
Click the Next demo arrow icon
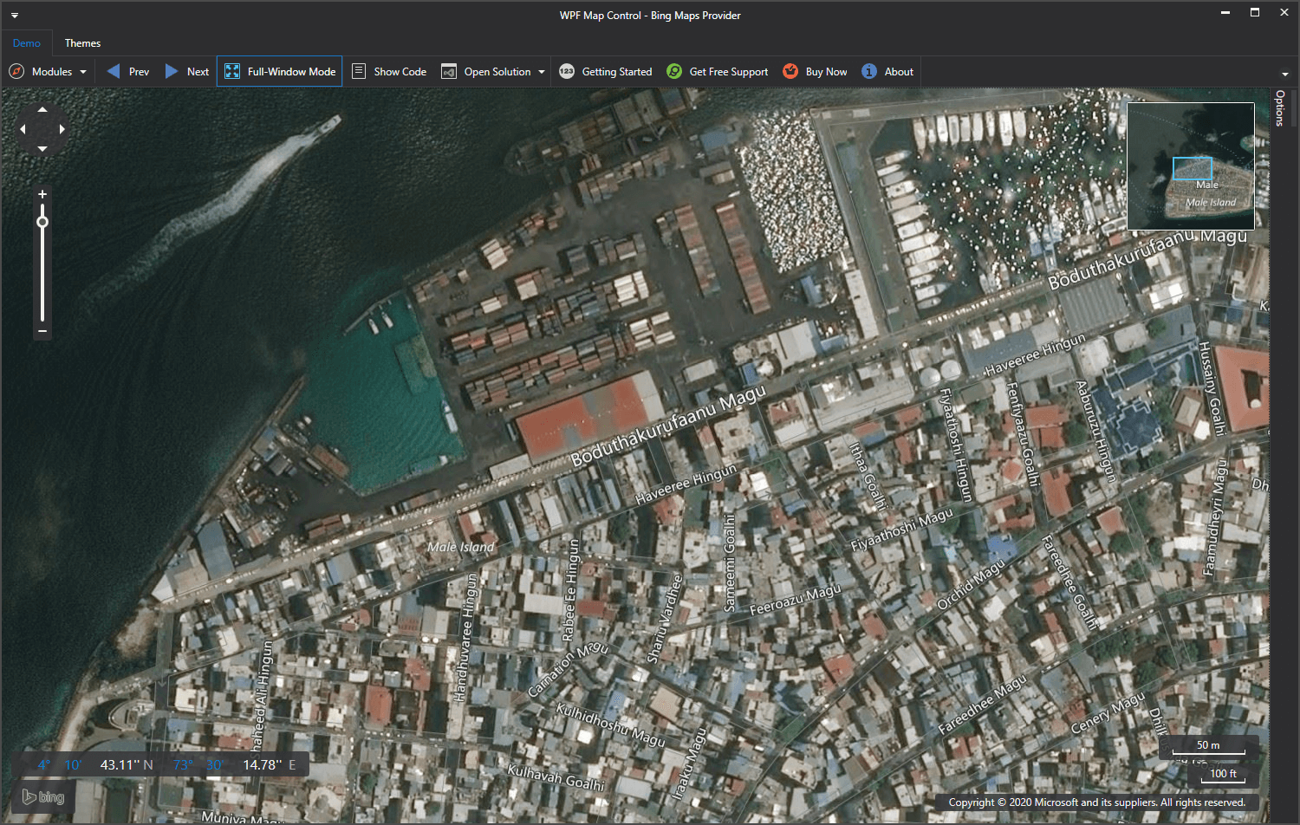171,71
